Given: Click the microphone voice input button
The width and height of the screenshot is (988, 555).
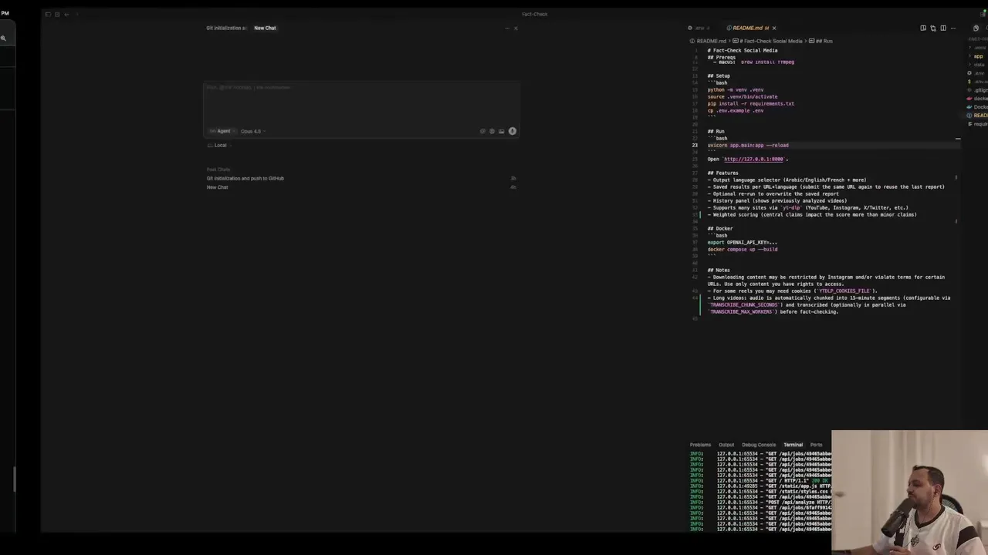Looking at the screenshot, I should click(x=512, y=131).
